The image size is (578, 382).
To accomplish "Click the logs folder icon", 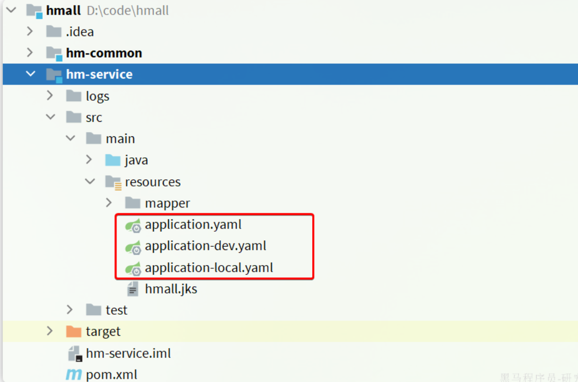I will 74,96.
